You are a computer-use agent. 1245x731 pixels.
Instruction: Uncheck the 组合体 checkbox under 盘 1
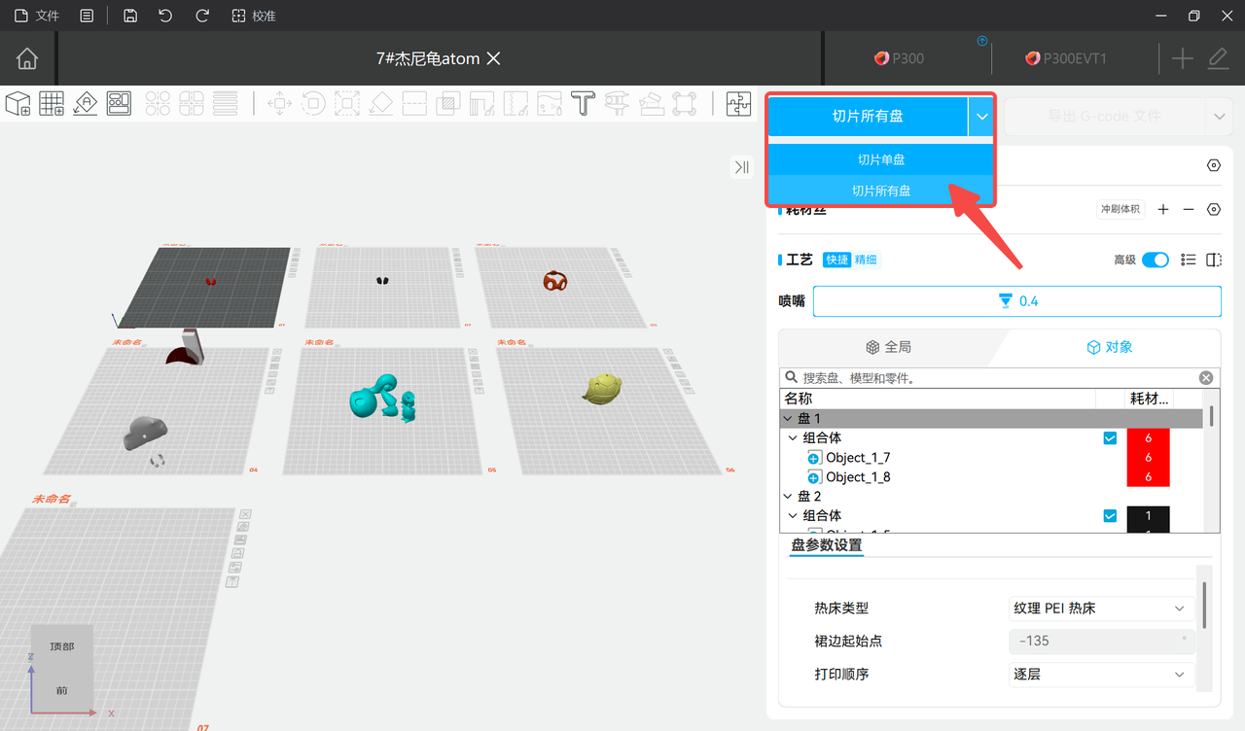pos(1110,438)
